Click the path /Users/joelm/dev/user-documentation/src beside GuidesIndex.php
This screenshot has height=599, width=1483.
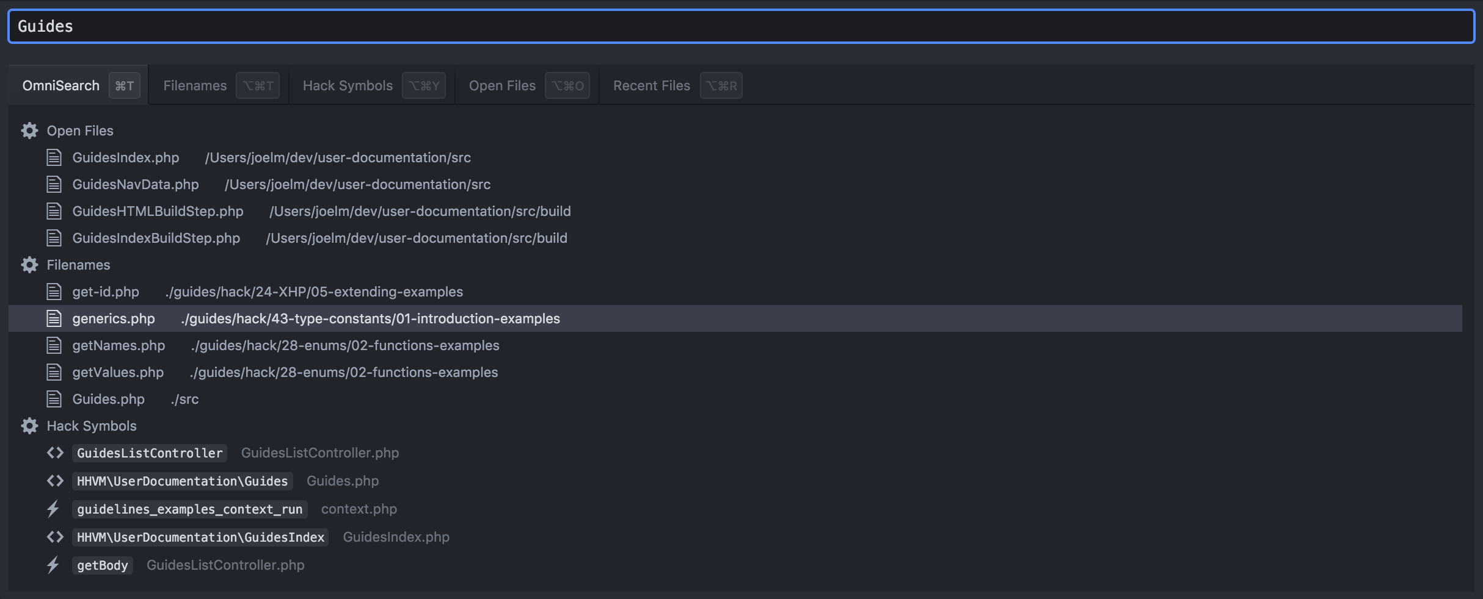click(x=338, y=157)
